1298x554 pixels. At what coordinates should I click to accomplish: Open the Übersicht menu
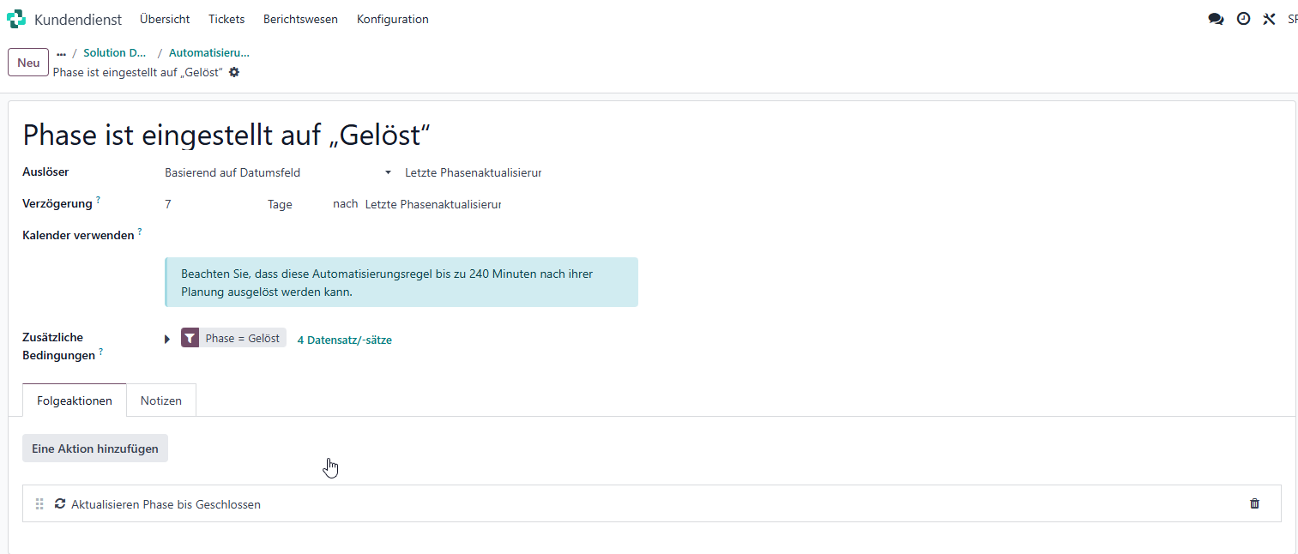point(165,19)
